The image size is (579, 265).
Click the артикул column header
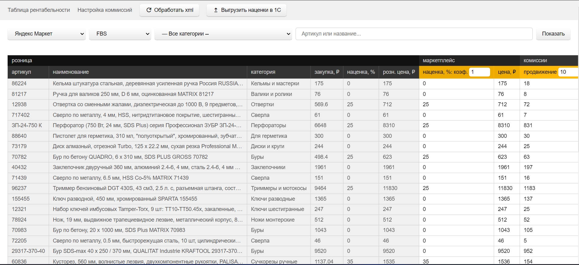click(28, 72)
